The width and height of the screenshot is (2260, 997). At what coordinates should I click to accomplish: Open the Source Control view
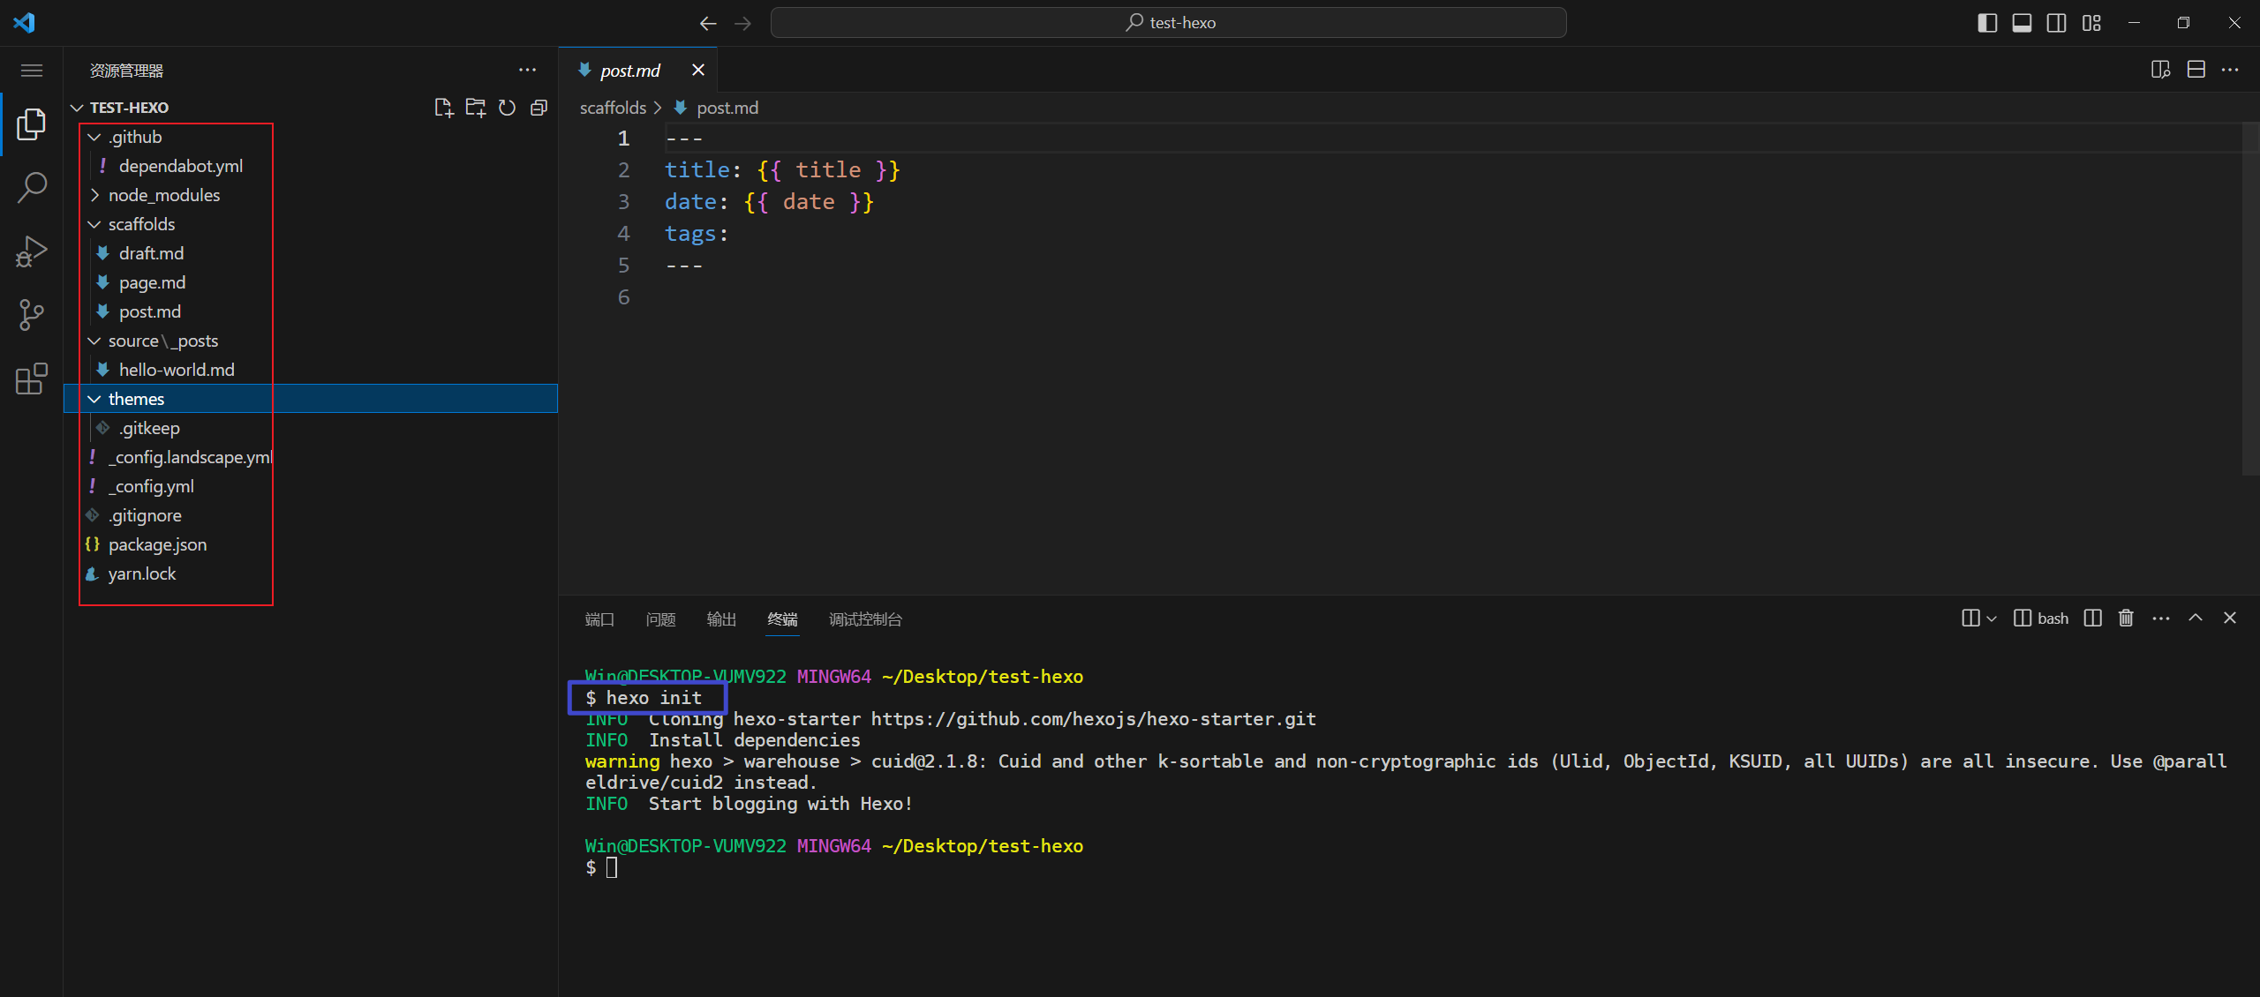tap(32, 314)
